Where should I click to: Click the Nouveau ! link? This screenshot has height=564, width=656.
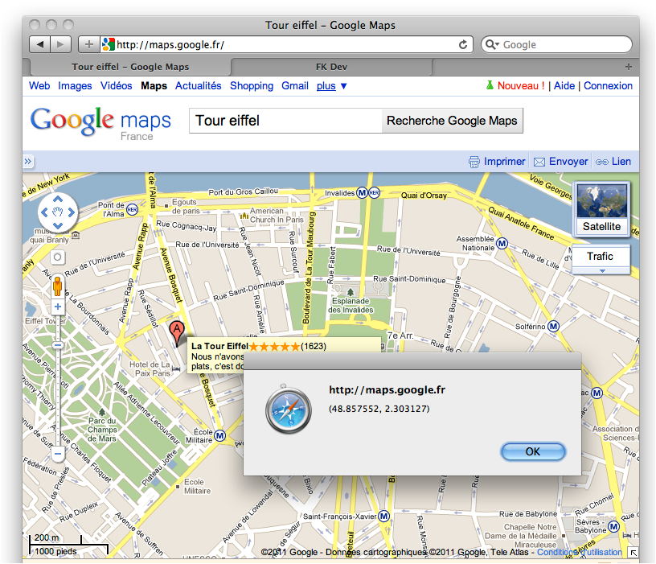click(521, 86)
